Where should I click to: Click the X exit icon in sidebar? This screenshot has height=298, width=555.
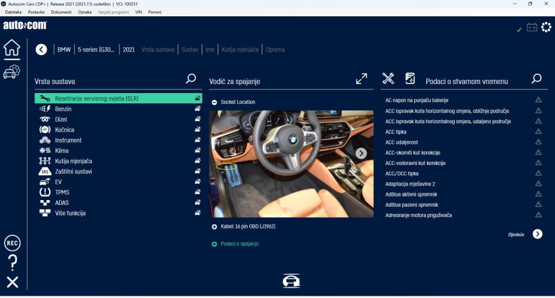[13, 282]
